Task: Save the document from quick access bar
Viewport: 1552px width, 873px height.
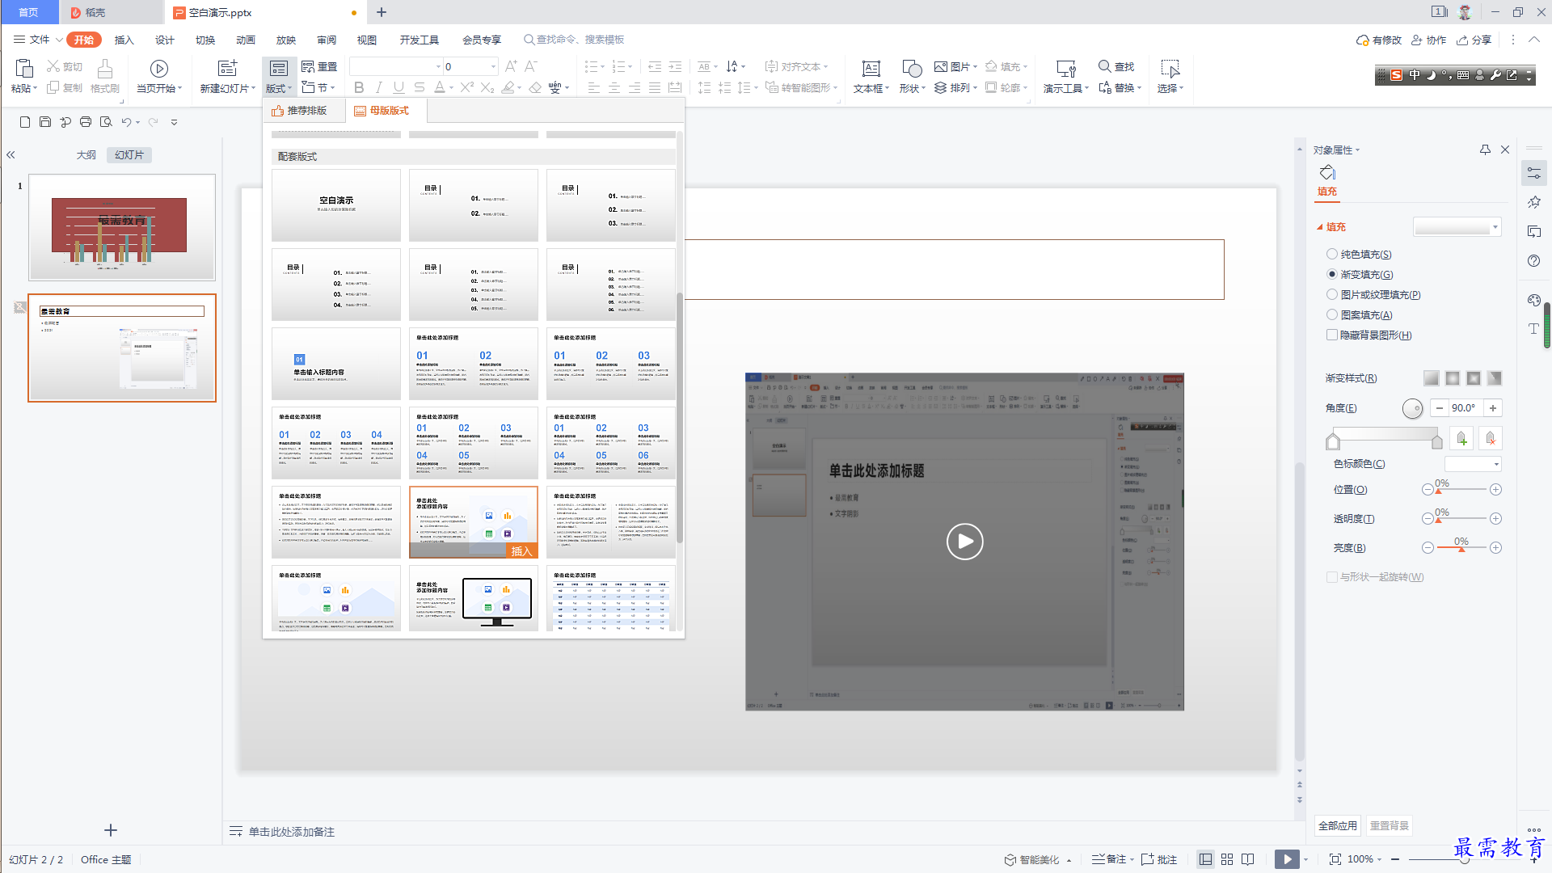Action: tap(45, 122)
